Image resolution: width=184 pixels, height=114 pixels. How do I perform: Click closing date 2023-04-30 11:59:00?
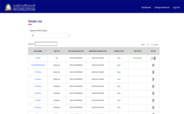(x=98, y=58)
